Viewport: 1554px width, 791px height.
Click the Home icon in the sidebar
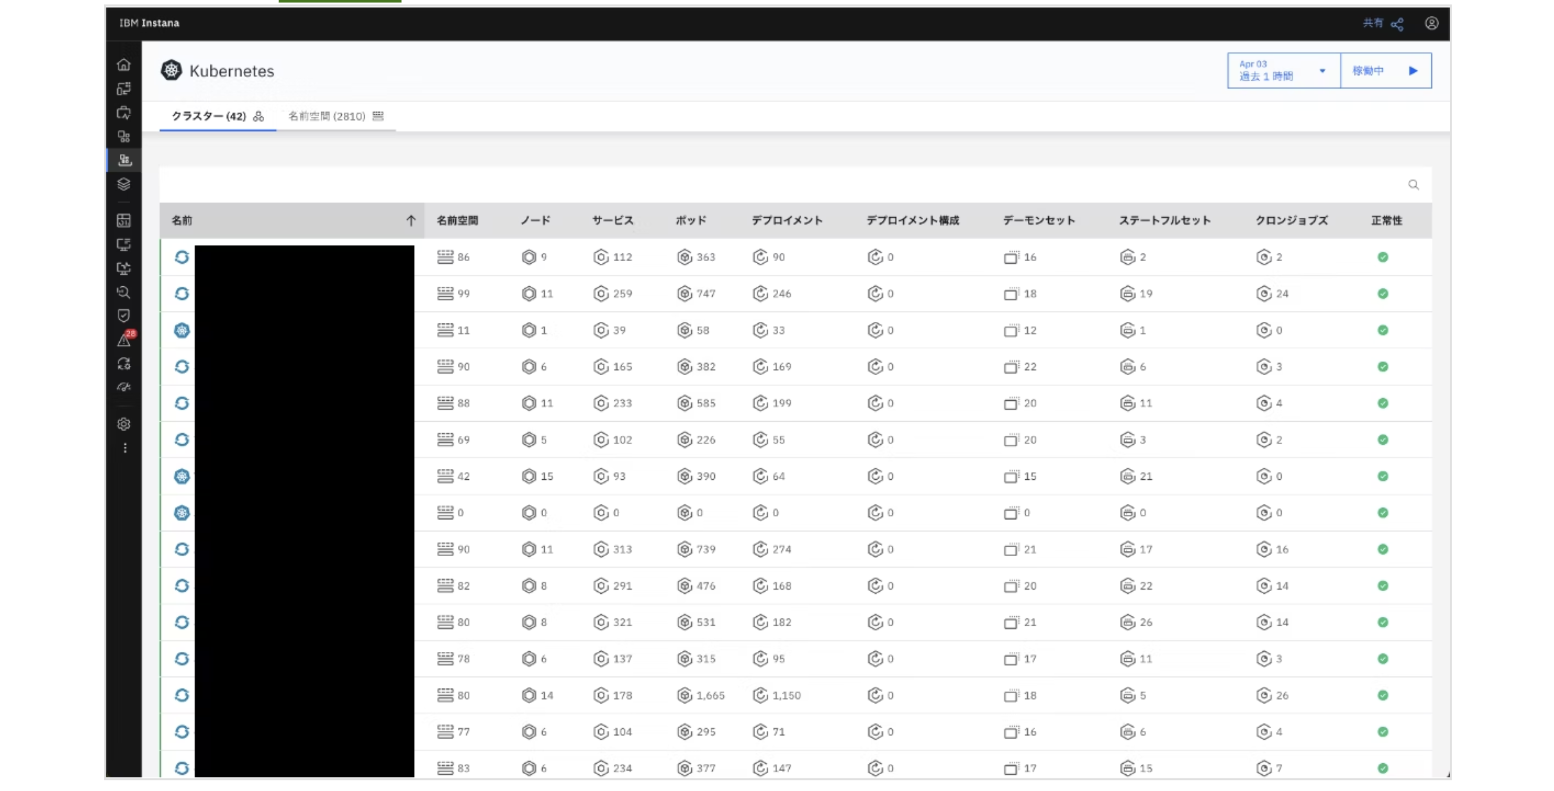click(x=124, y=65)
